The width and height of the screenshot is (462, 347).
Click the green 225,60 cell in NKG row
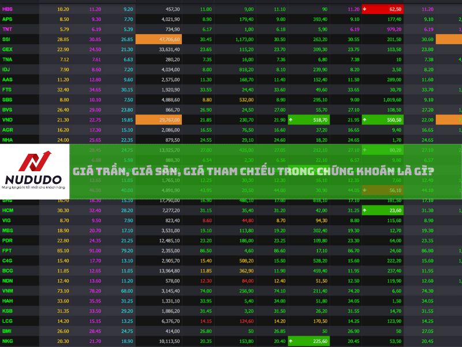309,341
